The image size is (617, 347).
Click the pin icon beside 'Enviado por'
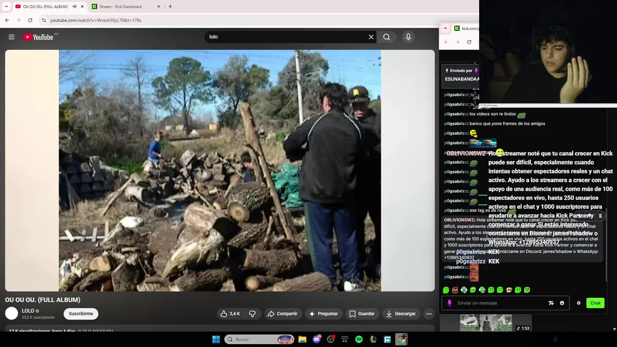[x=447, y=71]
